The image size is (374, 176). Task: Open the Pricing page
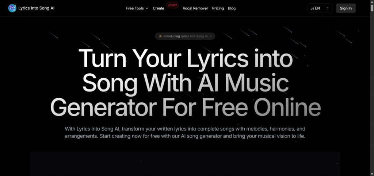coord(218,8)
